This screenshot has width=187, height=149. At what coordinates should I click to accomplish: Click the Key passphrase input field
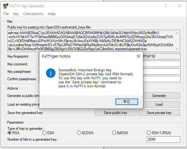[162, 72]
